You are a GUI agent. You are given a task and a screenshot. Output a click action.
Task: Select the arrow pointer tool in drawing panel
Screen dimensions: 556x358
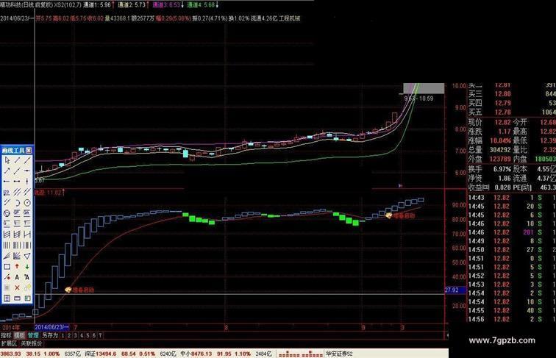click(7, 160)
